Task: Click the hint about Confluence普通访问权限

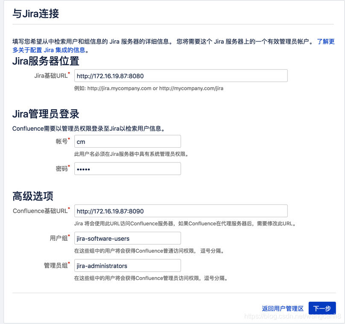Action: click(149, 251)
